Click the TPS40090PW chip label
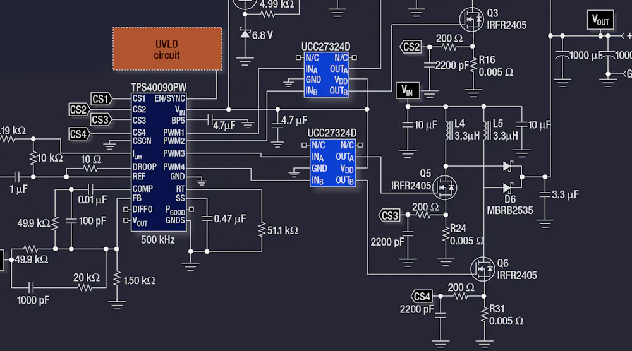 (x=159, y=87)
